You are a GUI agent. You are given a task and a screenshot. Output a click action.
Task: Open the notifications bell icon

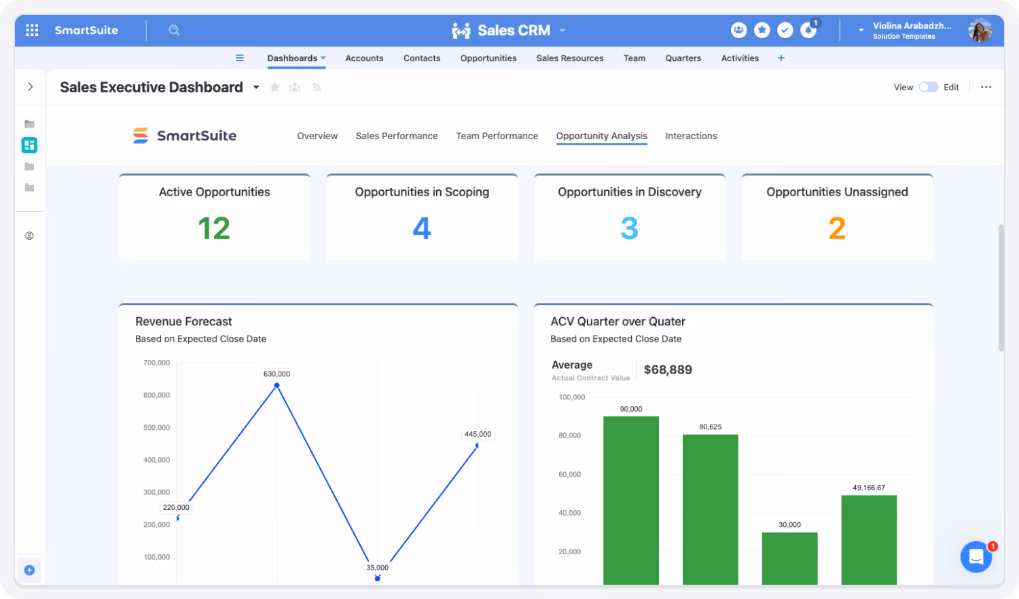click(x=808, y=30)
